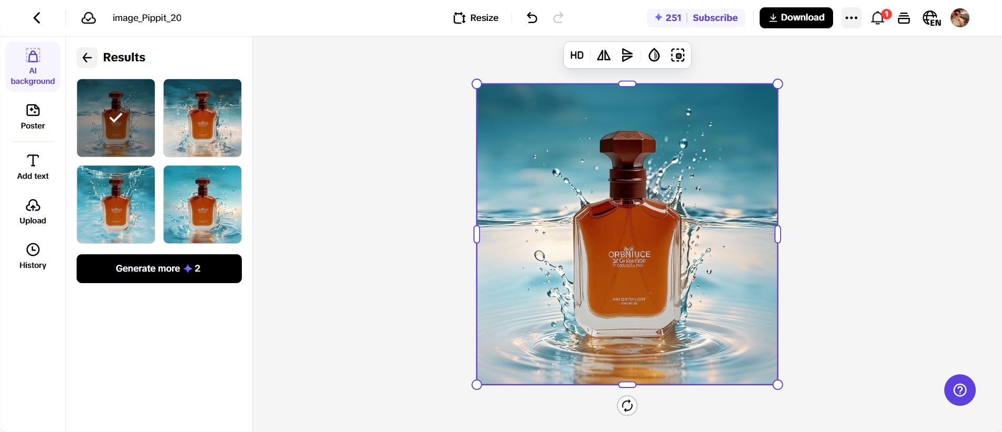Click the top edge middle handle
Viewport: 1002px width, 432px height.
pyautogui.click(x=627, y=84)
